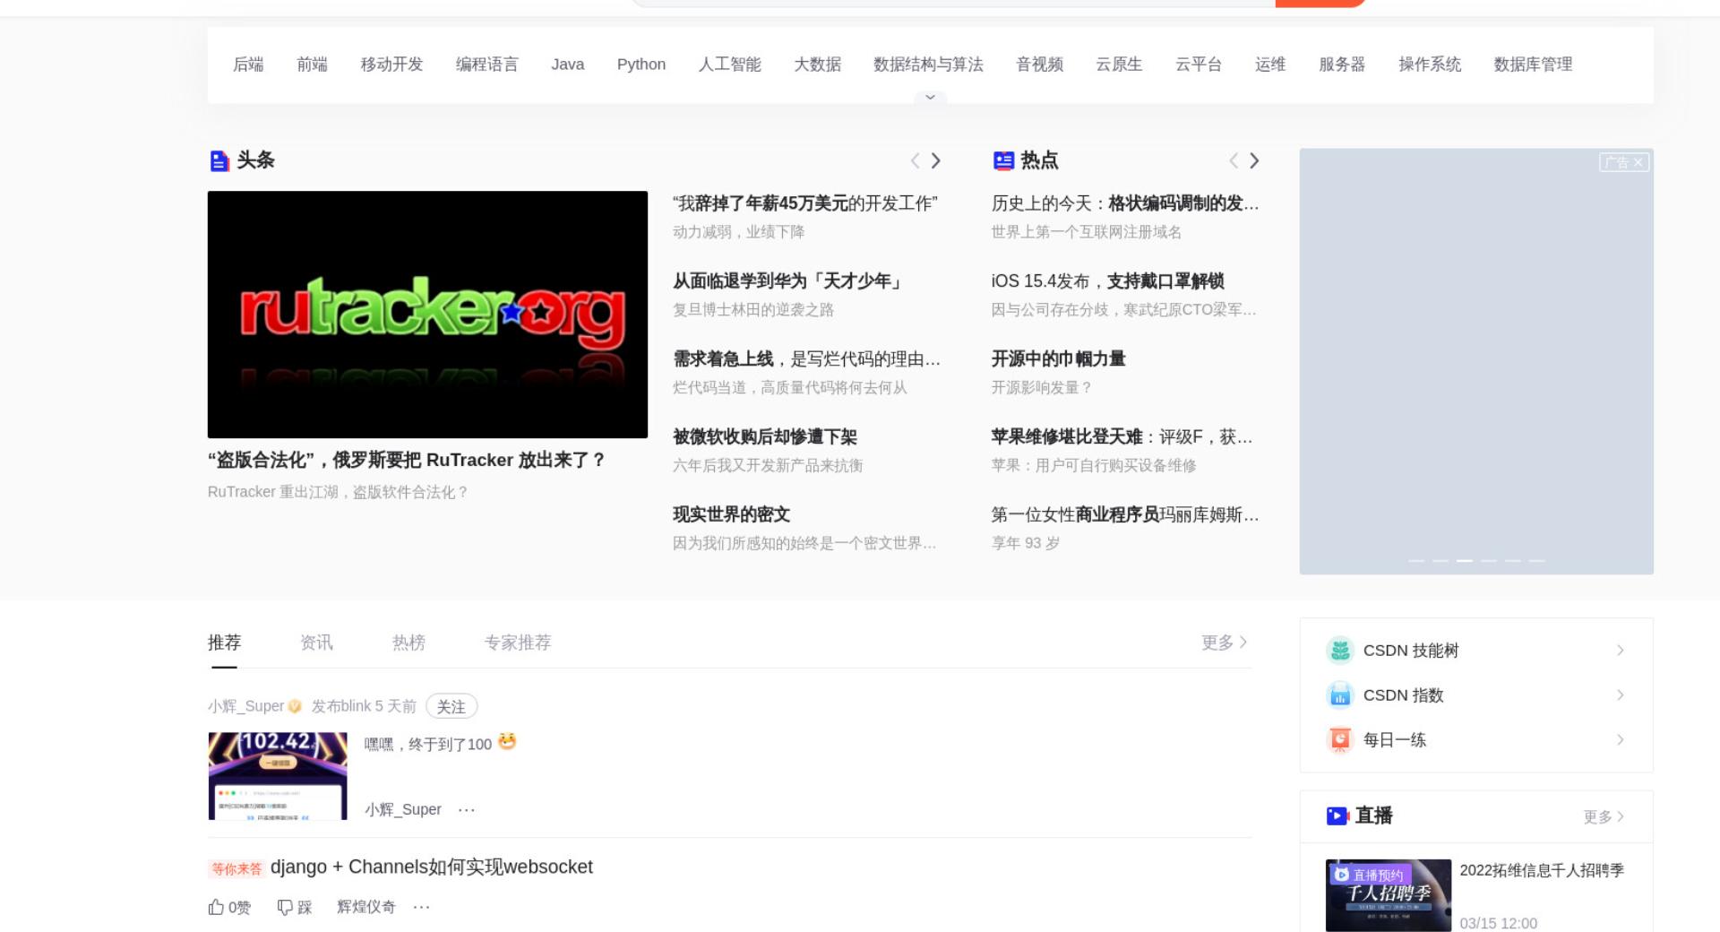The height and width of the screenshot is (932, 1720).
Task: Open “盗版合法化” RuTracker headline article
Action: pos(408,460)
